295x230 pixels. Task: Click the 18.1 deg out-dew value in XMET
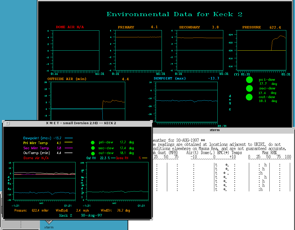127,153
